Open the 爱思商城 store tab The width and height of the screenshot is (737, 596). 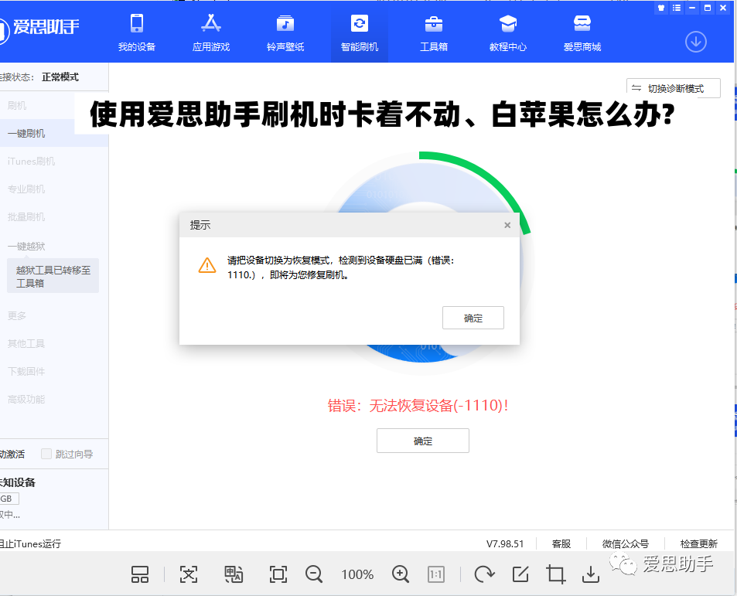point(582,33)
